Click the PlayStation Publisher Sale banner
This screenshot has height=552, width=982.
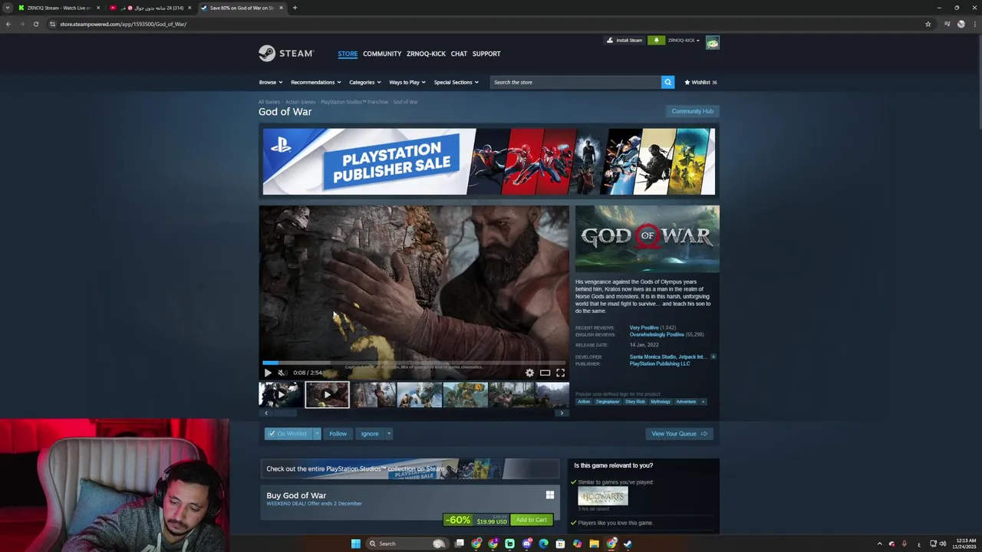pyautogui.click(x=489, y=162)
